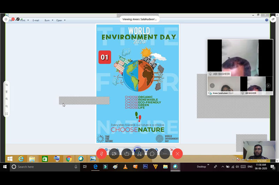Turn on the video camera
The width and height of the screenshot is (279, 185).
114,154
